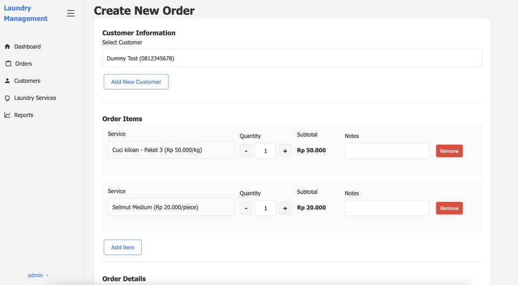
Task: Click the Customers person icon
Action: [x=8, y=81]
